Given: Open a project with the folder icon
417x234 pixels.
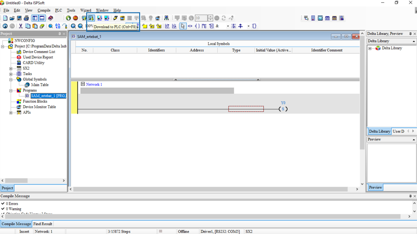Looking at the screenshot, I should point(12,18).
